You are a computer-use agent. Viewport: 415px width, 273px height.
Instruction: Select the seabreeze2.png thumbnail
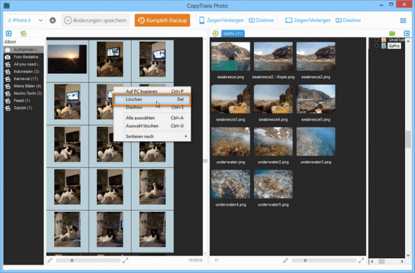click(316, 56)
